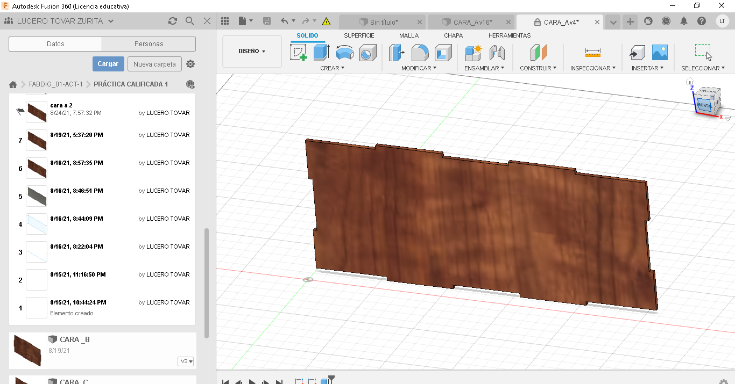Click the FRONTAL face of the ViewCube
This screenshot has height=384, width=735.
pos(704,105)
